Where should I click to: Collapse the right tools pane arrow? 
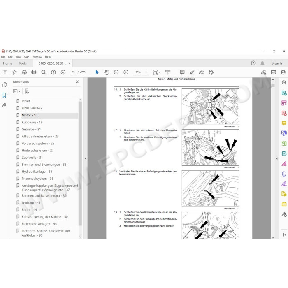click(277, 158)
